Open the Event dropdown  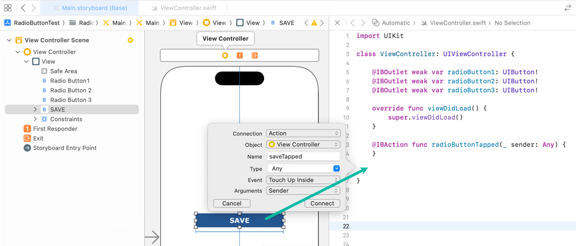(x=303, y=180)
